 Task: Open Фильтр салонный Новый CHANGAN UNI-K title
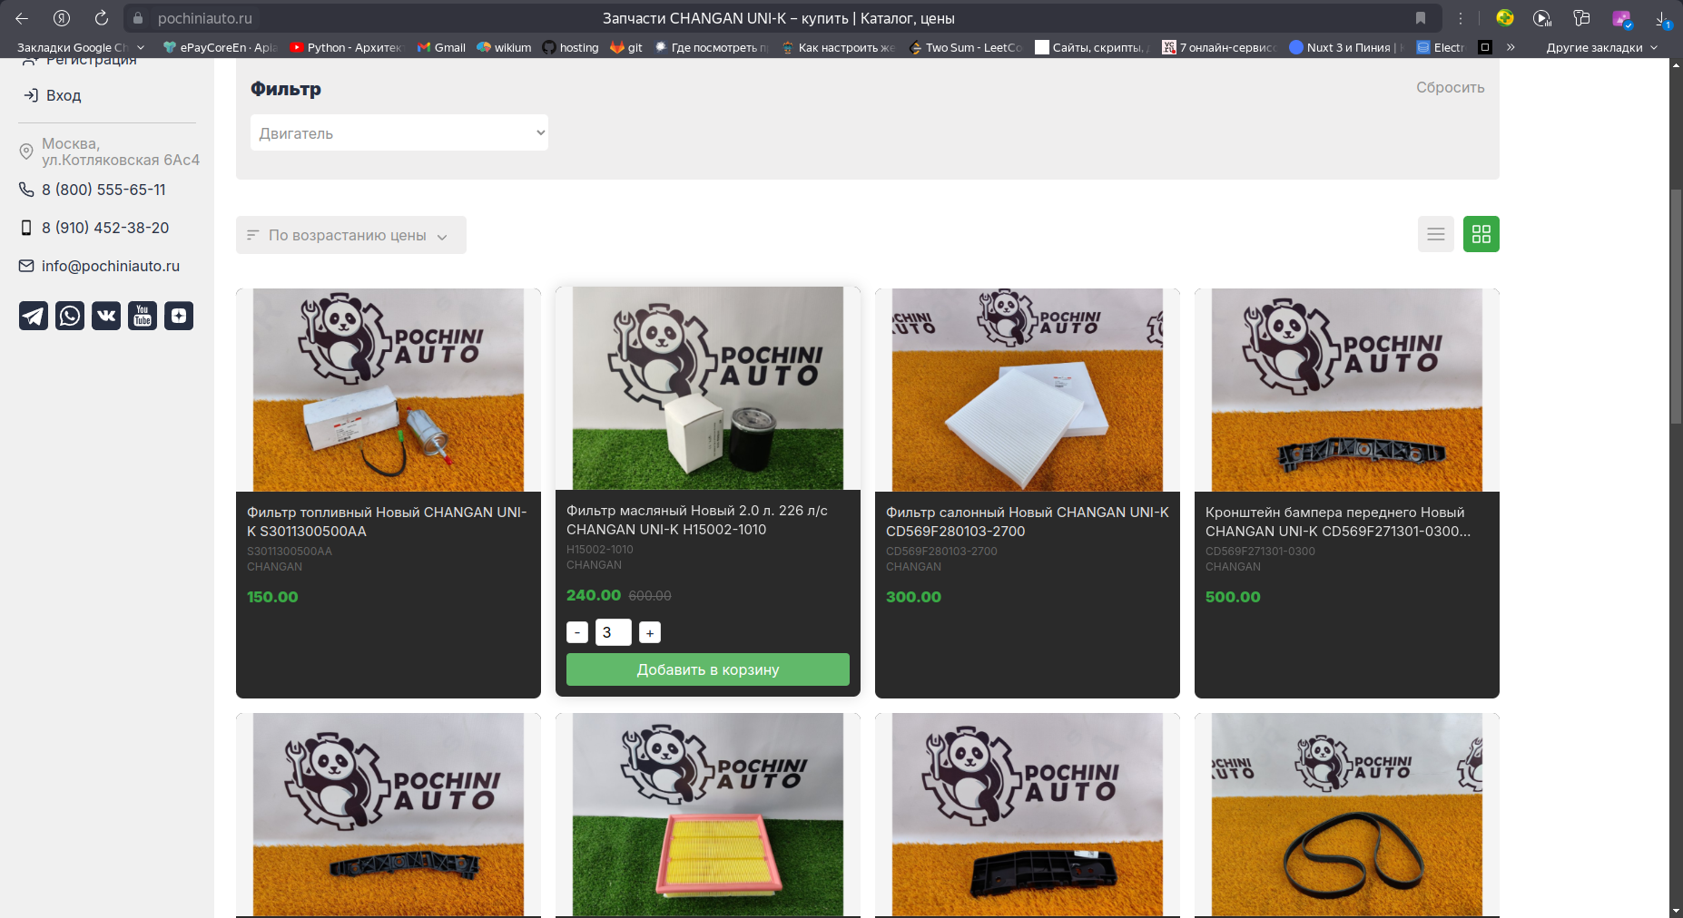1028,522
